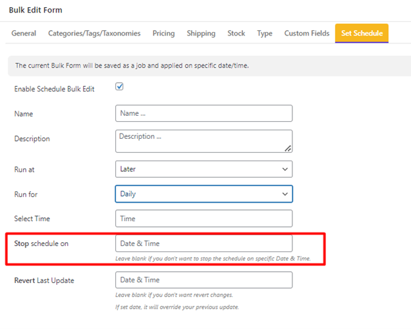Switch to Custom Fields tab
Viewport: 411px width, 329px height.
pos(307,34)
